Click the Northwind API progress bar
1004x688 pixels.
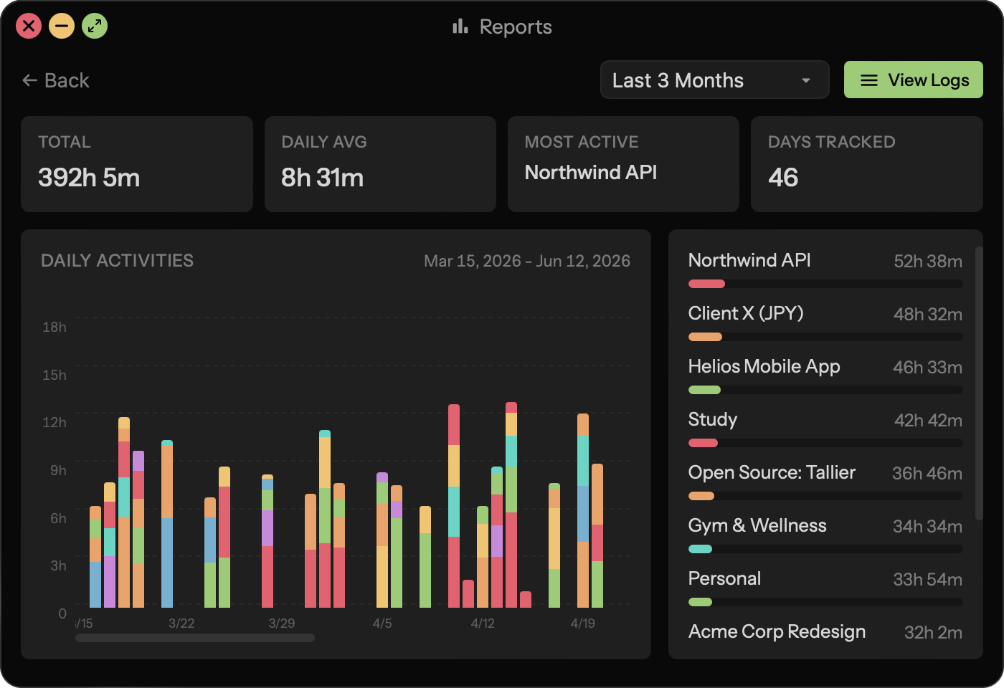coord(825,284)
